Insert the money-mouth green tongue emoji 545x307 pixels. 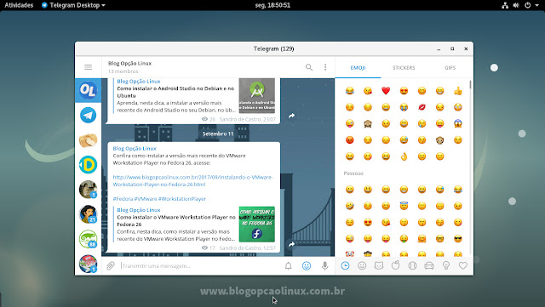[x=404, y=239]
